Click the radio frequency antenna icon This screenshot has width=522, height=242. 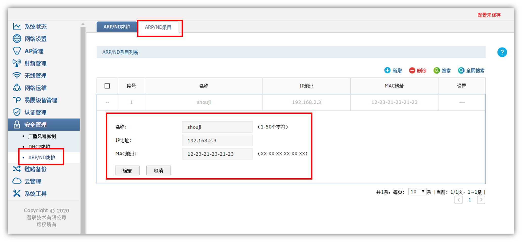(17, 63)
